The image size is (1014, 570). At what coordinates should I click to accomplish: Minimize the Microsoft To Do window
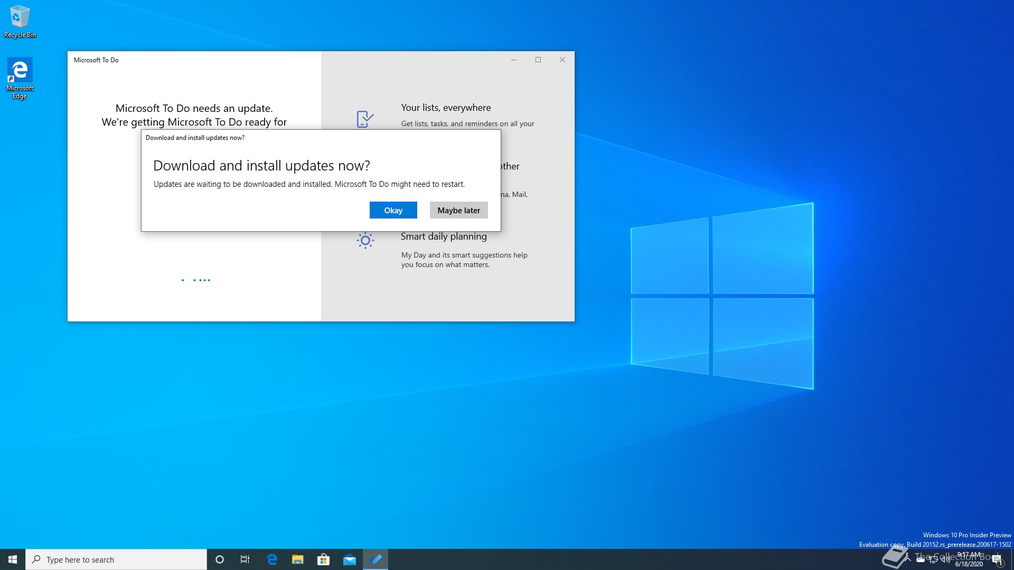click(x=513, y=60)
